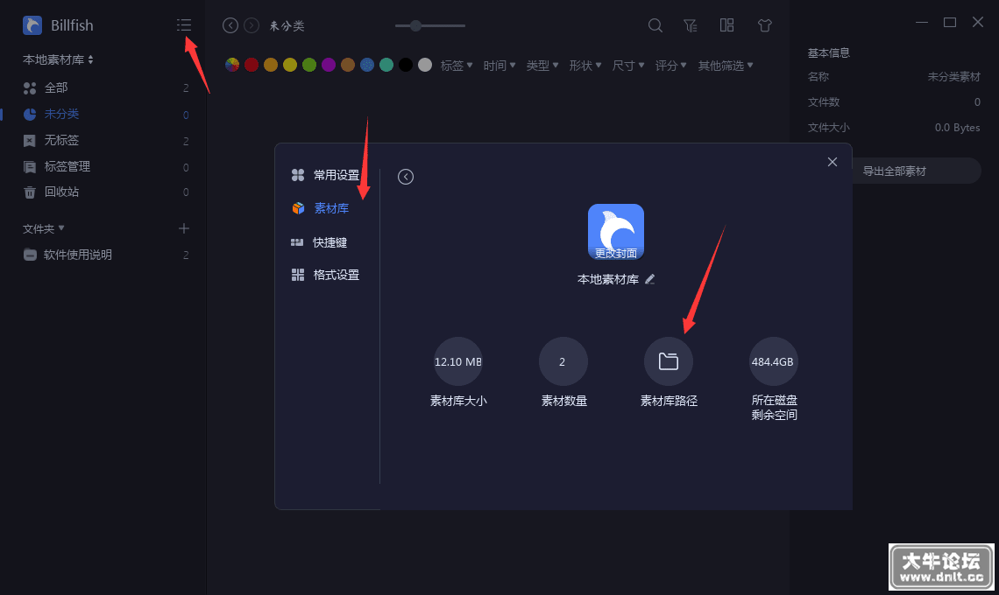Image resolution: width=999 pixels, height=595 pixels.
Task: Click the thumbnail size slider handle
Action: tap(415, 25)
